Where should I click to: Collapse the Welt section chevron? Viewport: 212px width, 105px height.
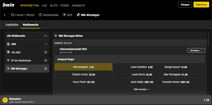pos(46,44)
